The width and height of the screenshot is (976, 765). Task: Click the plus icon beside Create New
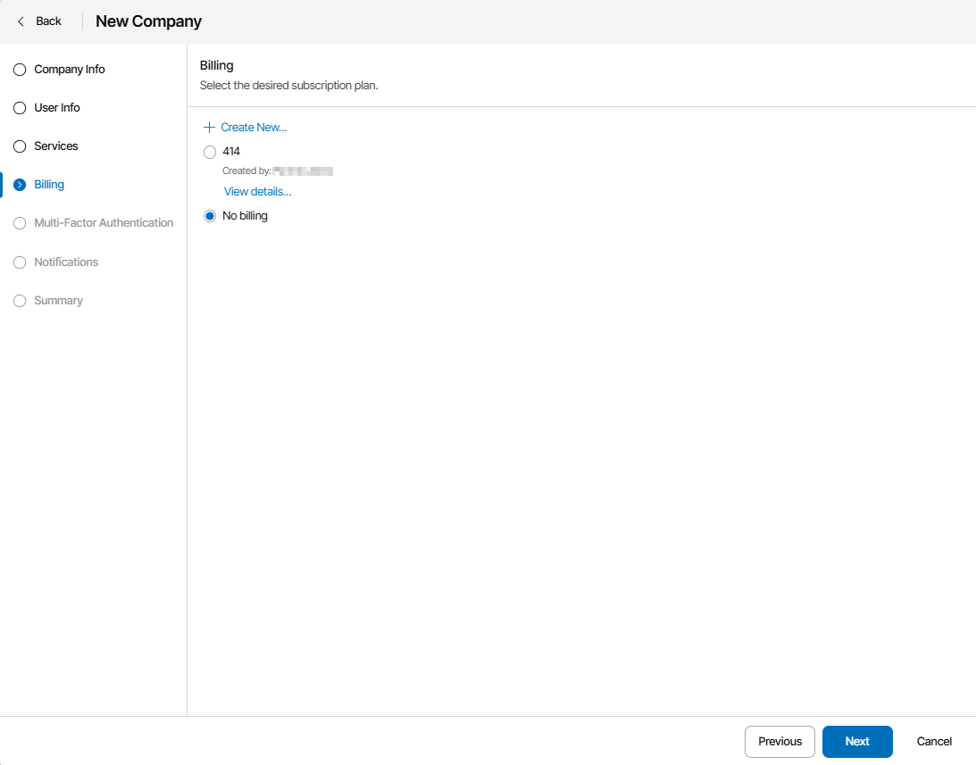[x=210, y=128]
